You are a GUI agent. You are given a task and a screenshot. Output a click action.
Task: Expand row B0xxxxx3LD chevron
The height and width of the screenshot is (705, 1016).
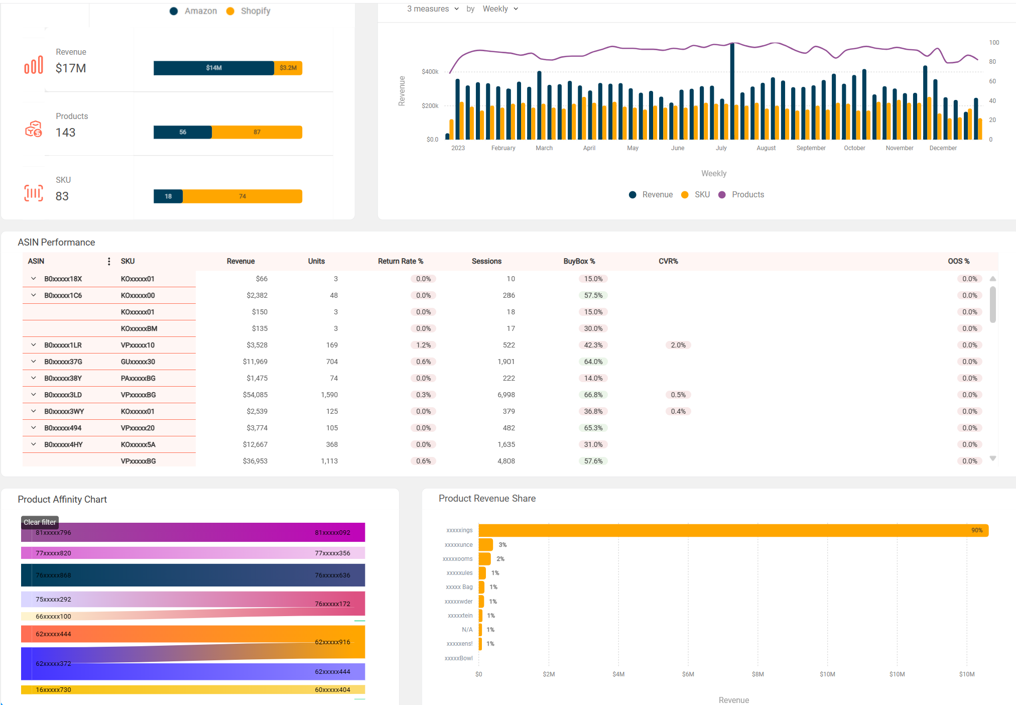click(x=34, y=395)
